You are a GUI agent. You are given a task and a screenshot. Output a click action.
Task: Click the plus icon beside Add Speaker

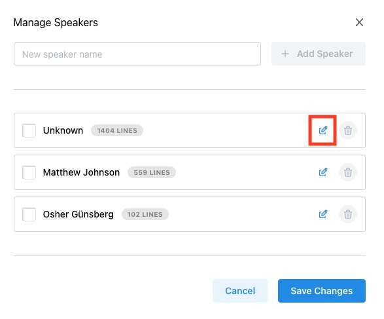coord(285,54)
